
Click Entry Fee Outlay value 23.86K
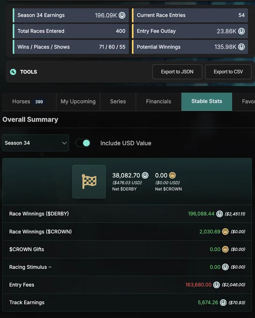[227, 31]
